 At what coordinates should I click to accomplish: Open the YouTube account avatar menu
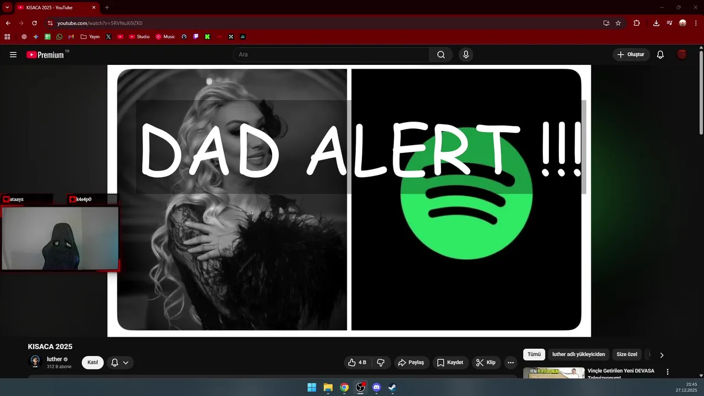[682, 54]
